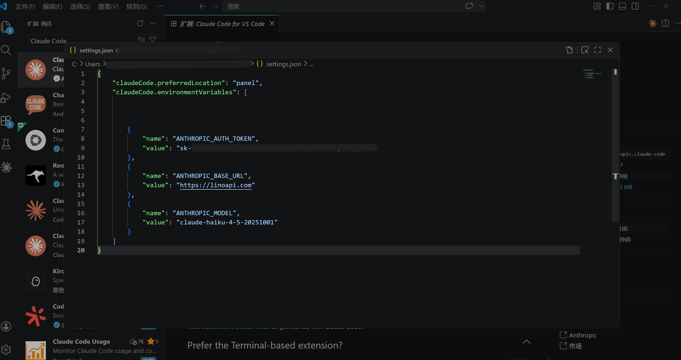Click the open-file icon in settings.json popup
The width and height of the screenshot is (681, 360).
569,50
